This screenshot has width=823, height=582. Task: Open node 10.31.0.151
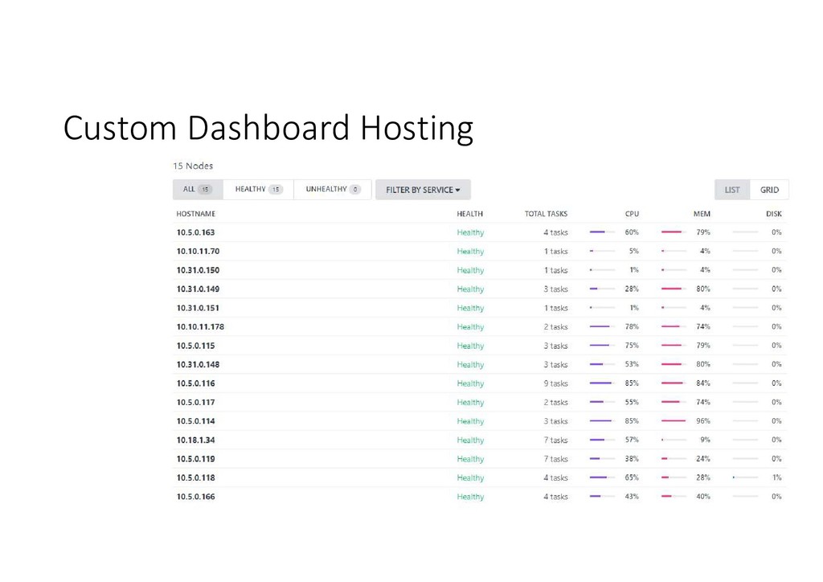[198, 308]
